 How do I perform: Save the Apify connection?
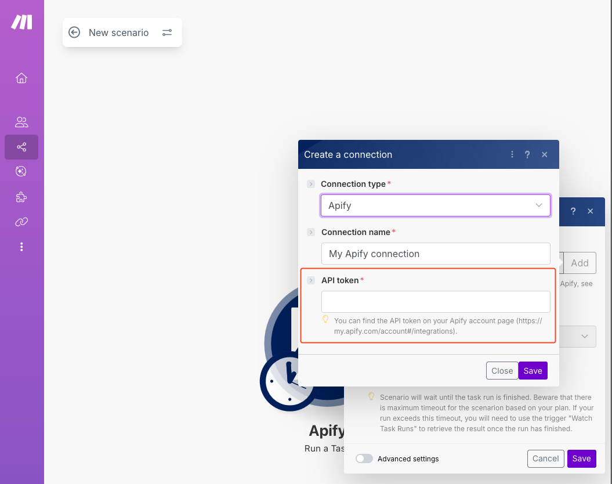pos(533,370)
